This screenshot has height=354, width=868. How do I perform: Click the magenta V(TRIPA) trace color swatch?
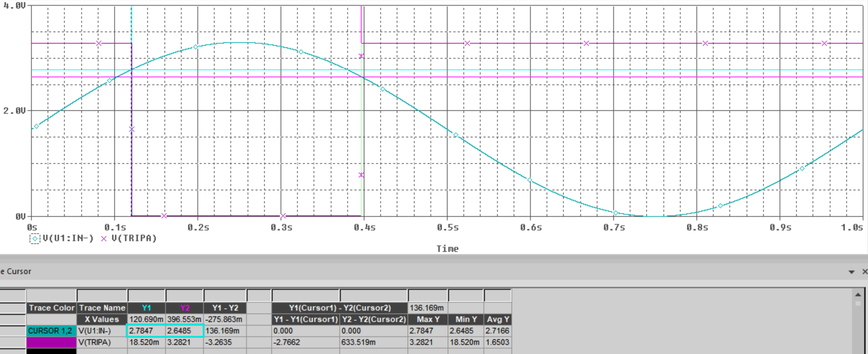[x=51, y=342]
